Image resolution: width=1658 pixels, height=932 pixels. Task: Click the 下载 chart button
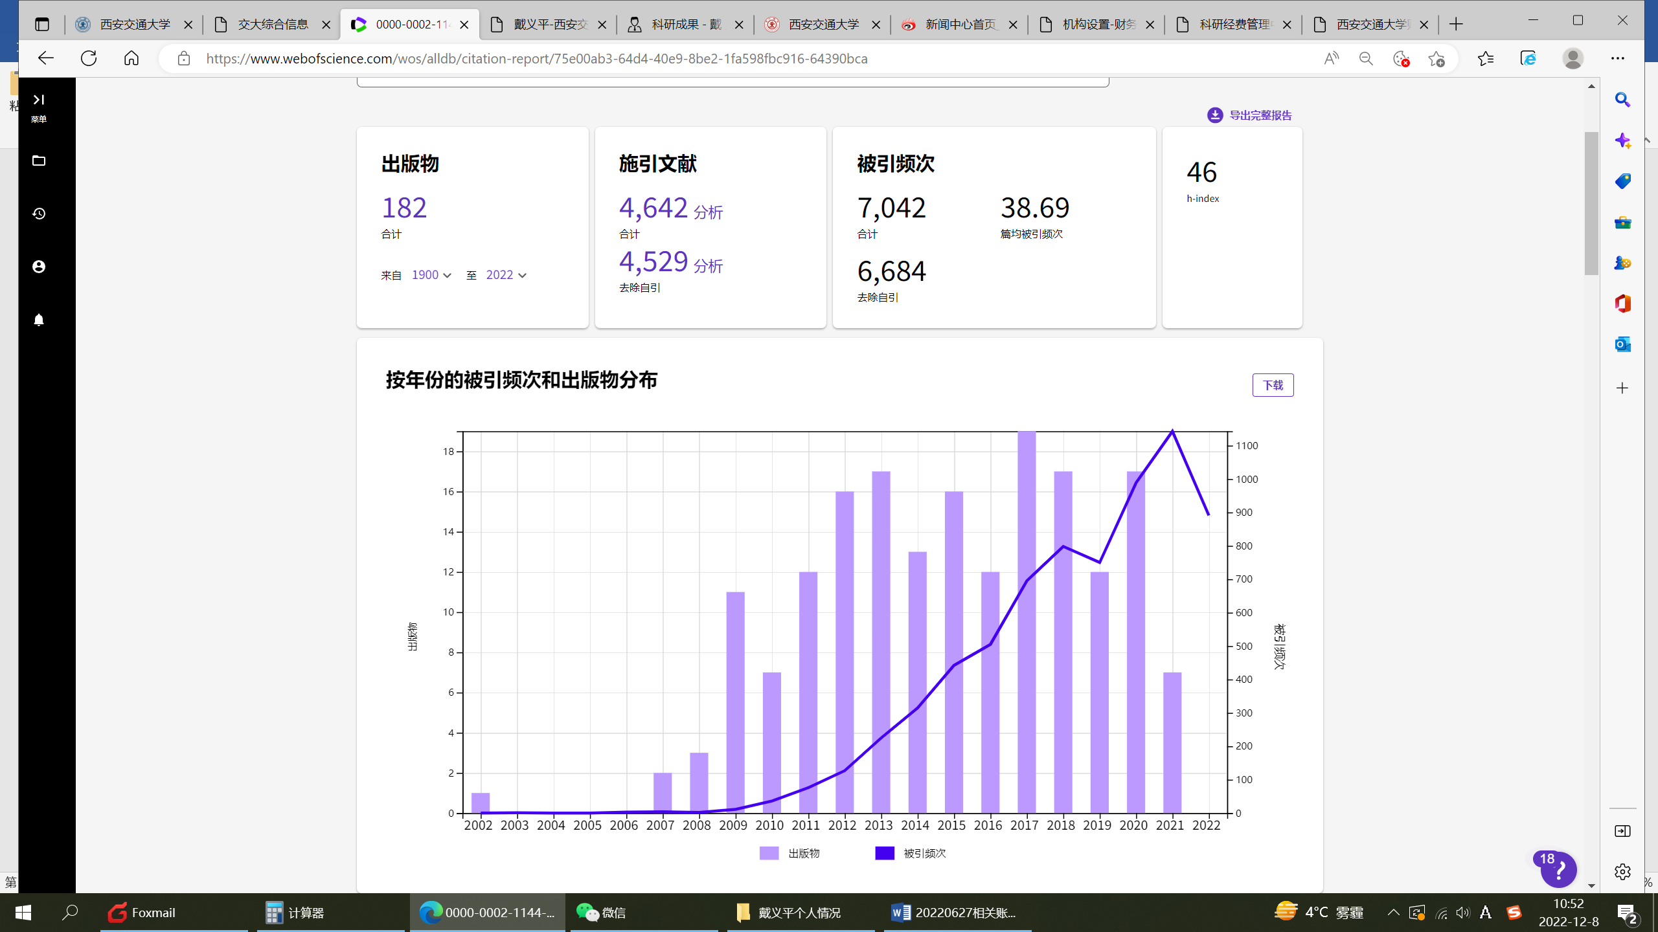(1272, 385)
